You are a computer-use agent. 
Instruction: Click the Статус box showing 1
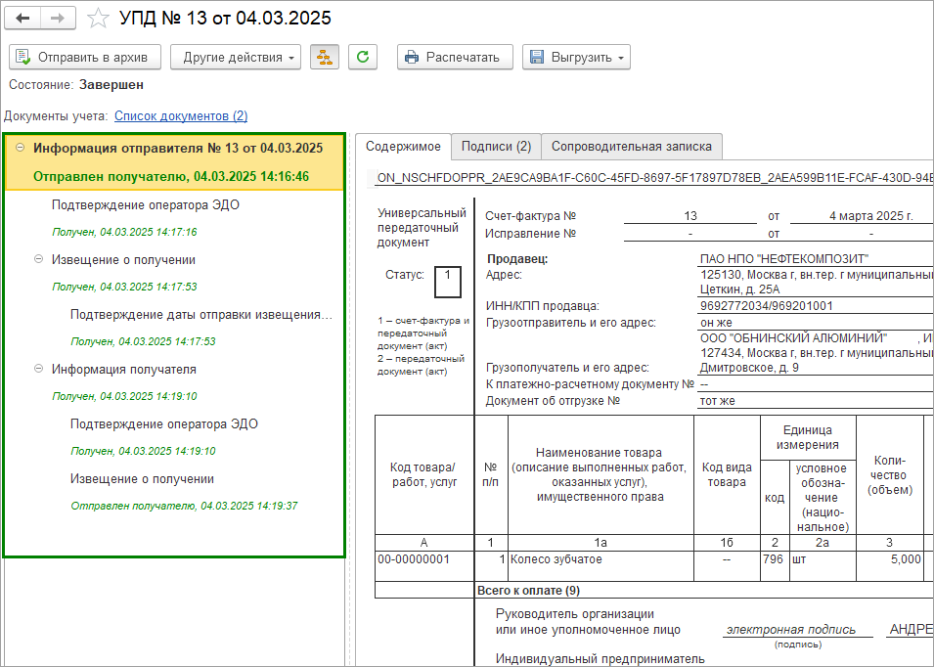click(447, 281)
